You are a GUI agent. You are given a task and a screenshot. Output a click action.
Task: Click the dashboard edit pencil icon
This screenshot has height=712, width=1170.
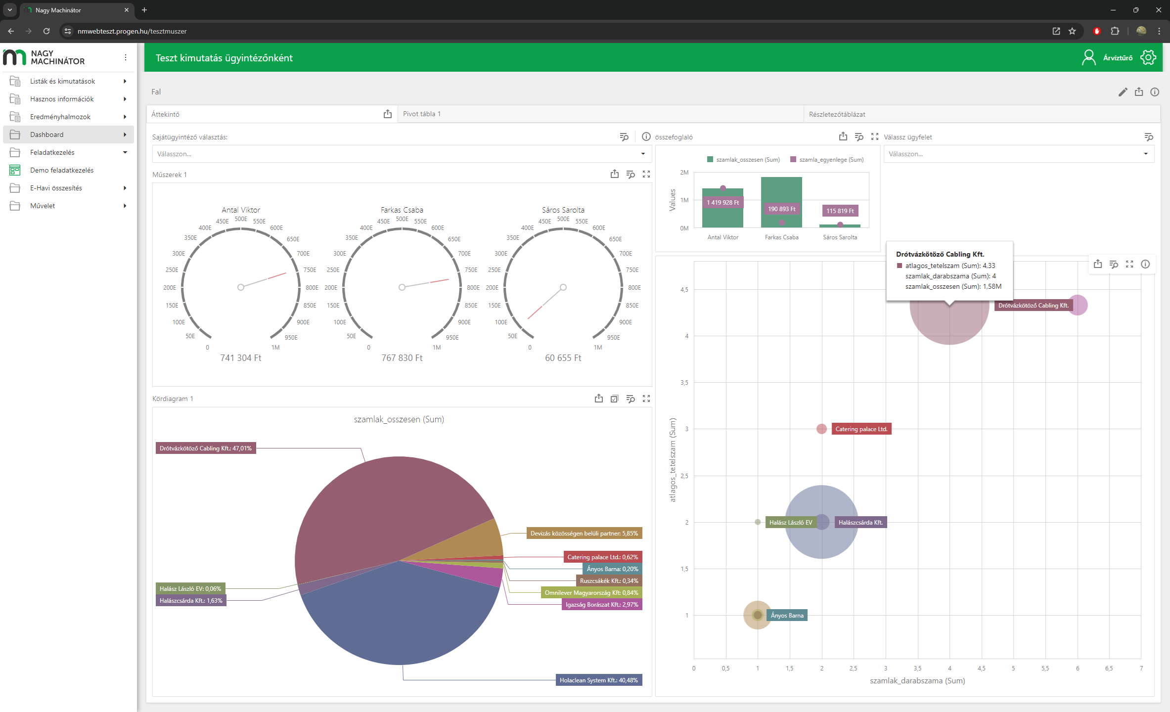point(1123,92)
